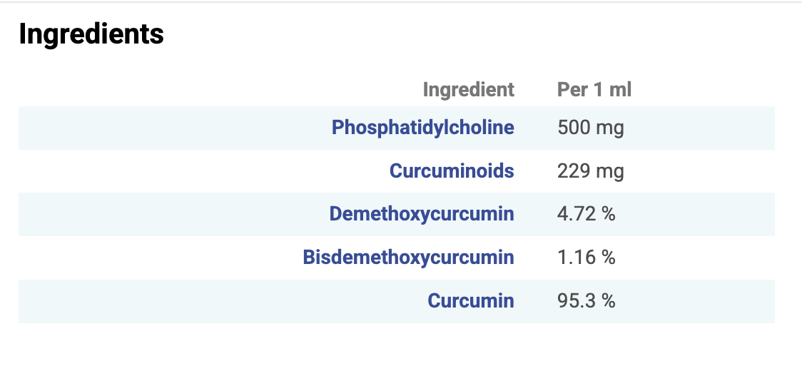This screenshot has height=391, width=802.
Task: Click the divider line above Ingredients heading
Action: pyautogui.click(x=401, y=2)
